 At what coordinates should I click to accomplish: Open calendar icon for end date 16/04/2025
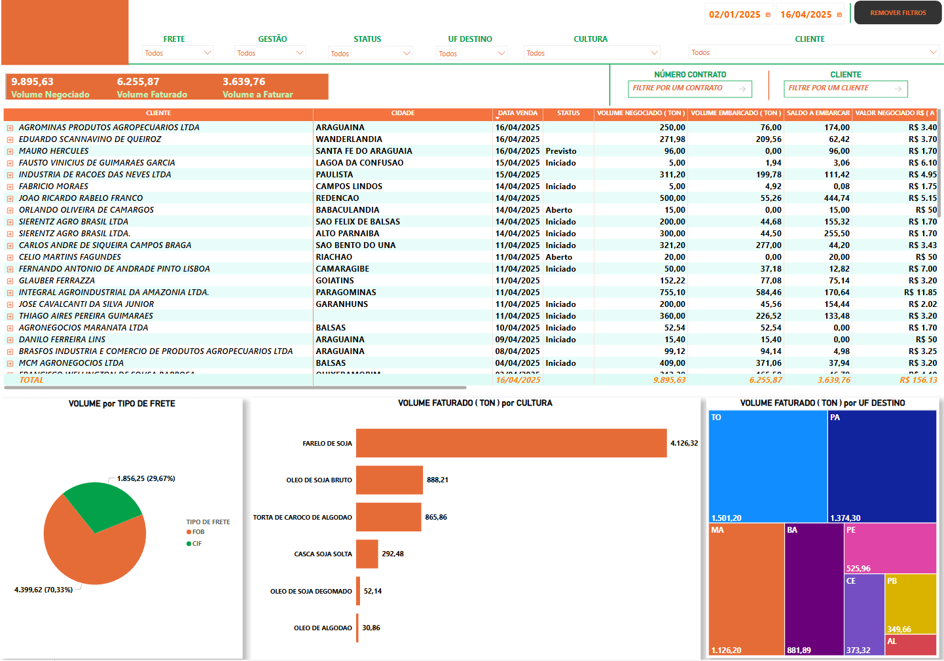[839, 15]
